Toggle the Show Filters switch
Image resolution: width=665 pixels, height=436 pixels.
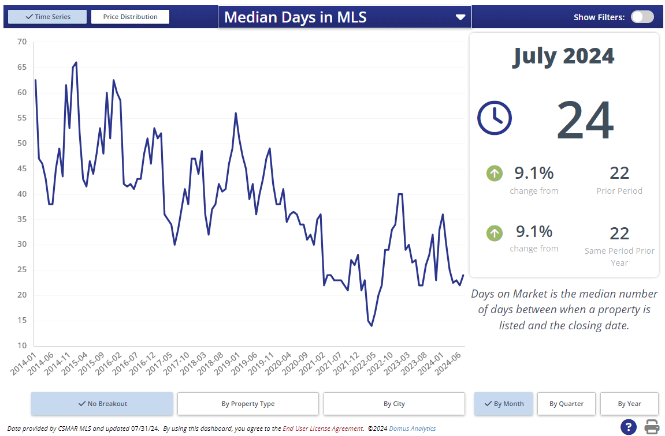coord(642,17)
